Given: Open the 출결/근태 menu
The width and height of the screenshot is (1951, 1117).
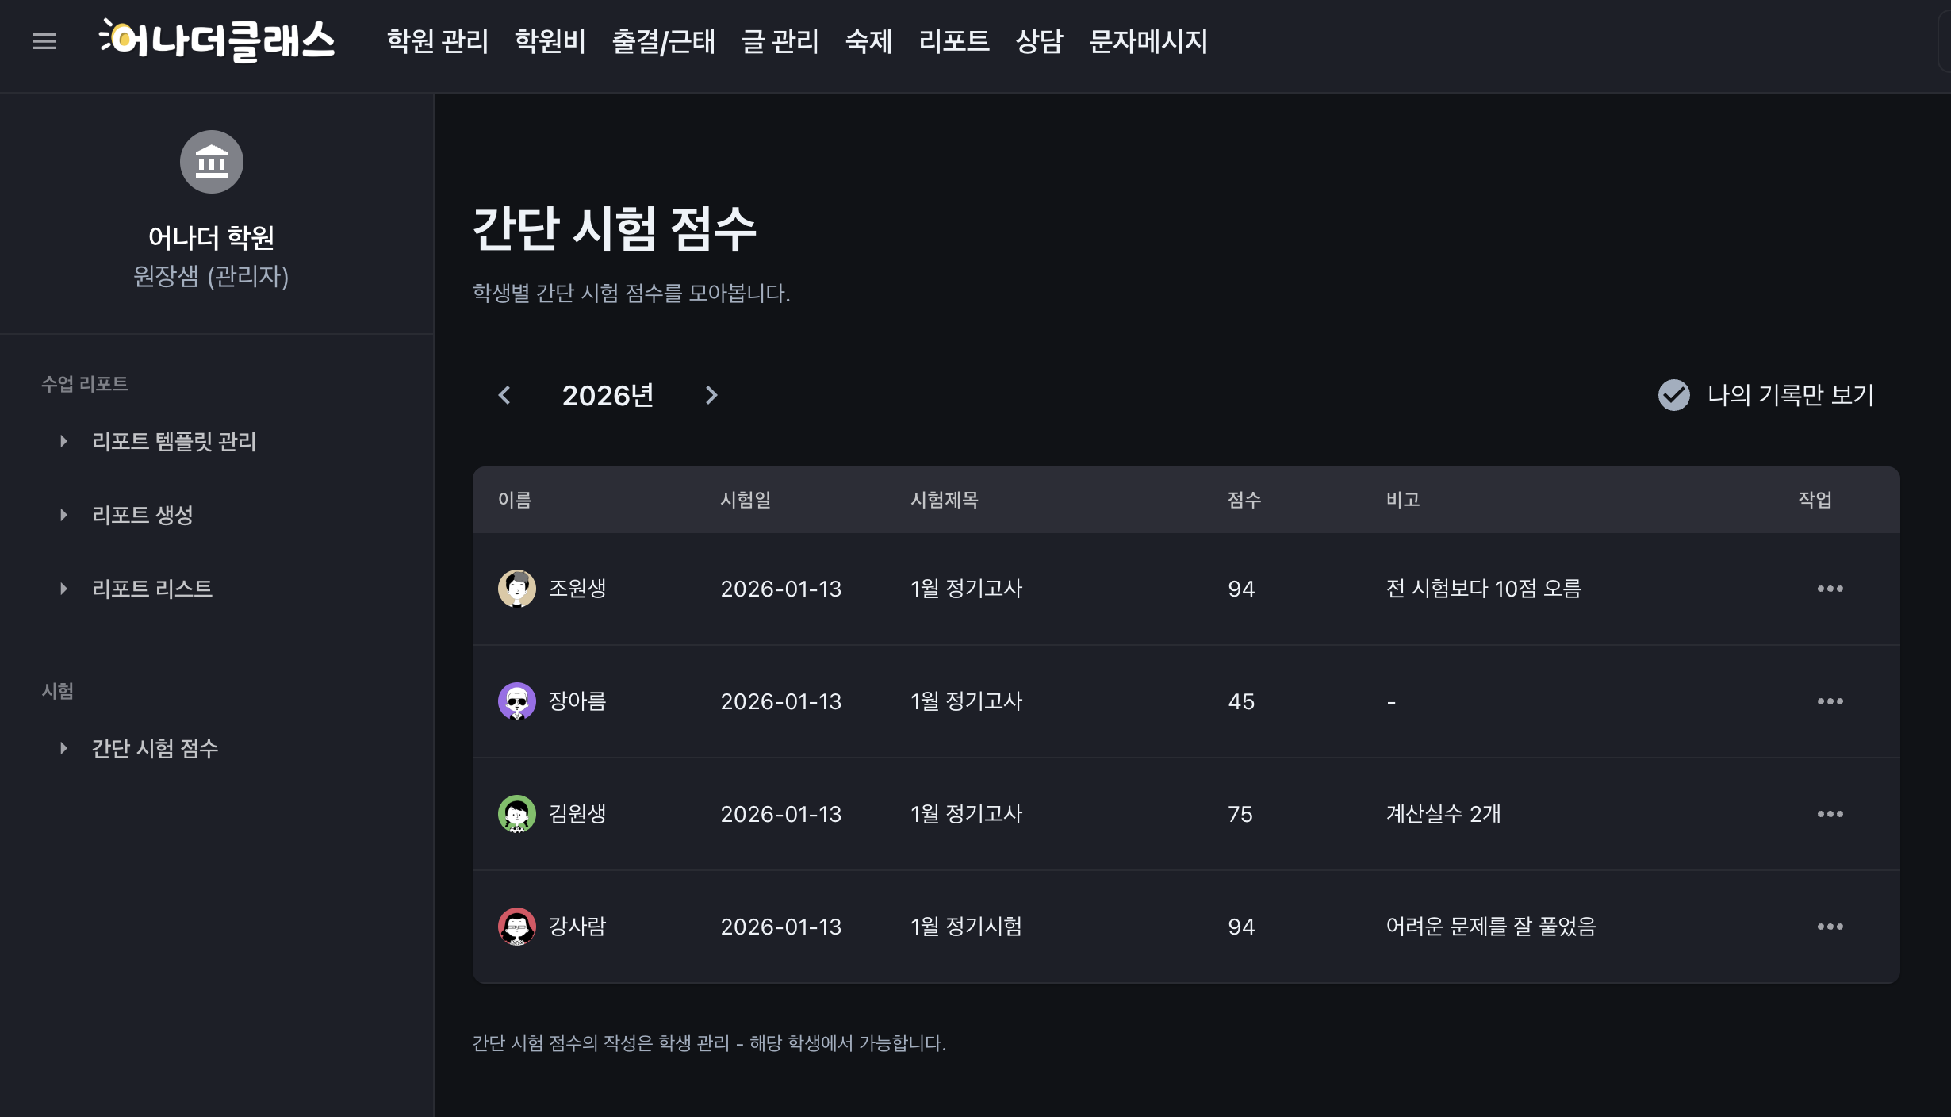Looking at the screenshot, I should tap(663, 41).
